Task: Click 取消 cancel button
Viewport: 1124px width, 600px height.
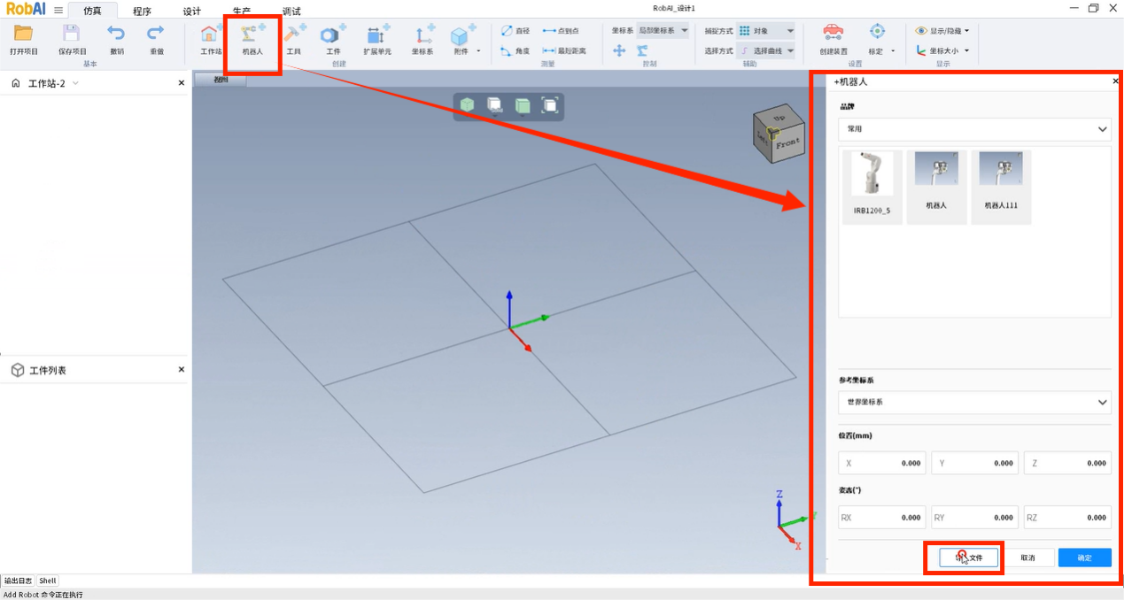Action: tap(1027, 558)
